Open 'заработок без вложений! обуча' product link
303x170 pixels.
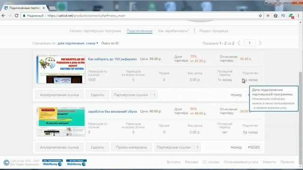tap(113, 111)
